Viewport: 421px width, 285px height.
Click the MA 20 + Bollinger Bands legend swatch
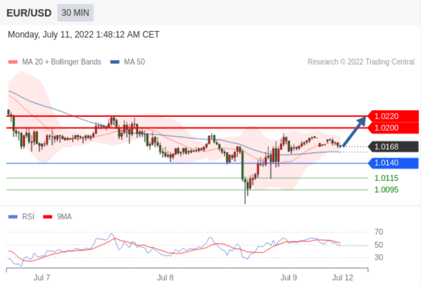point(13,62)
